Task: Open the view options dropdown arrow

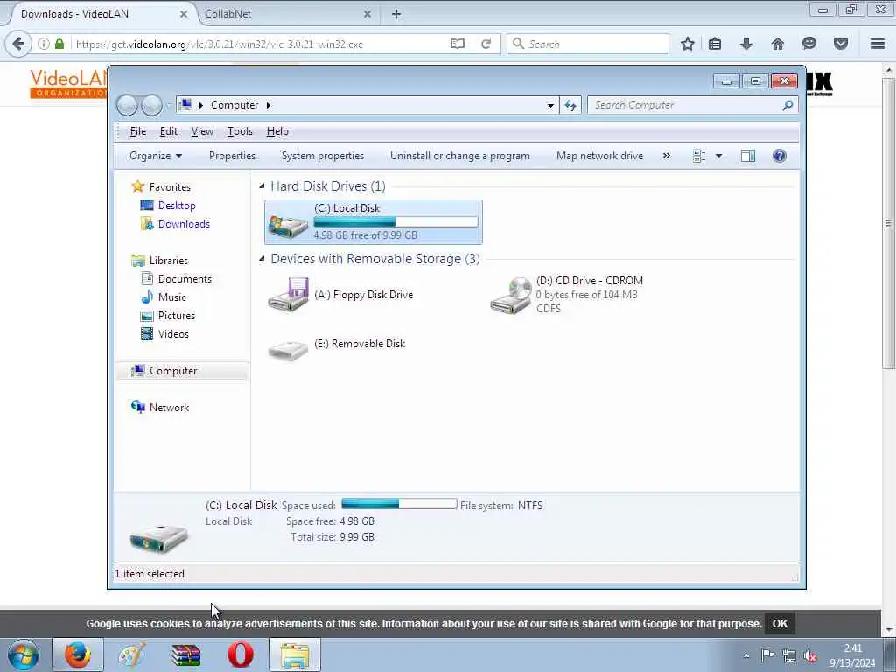Action: pyautogui.click(x=719, y=156)
